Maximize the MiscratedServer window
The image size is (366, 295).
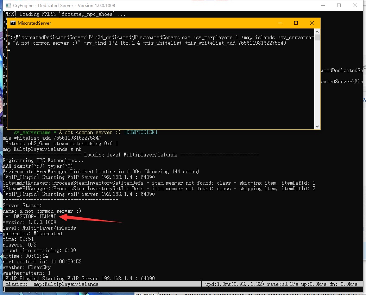click(x=296, y=23)
